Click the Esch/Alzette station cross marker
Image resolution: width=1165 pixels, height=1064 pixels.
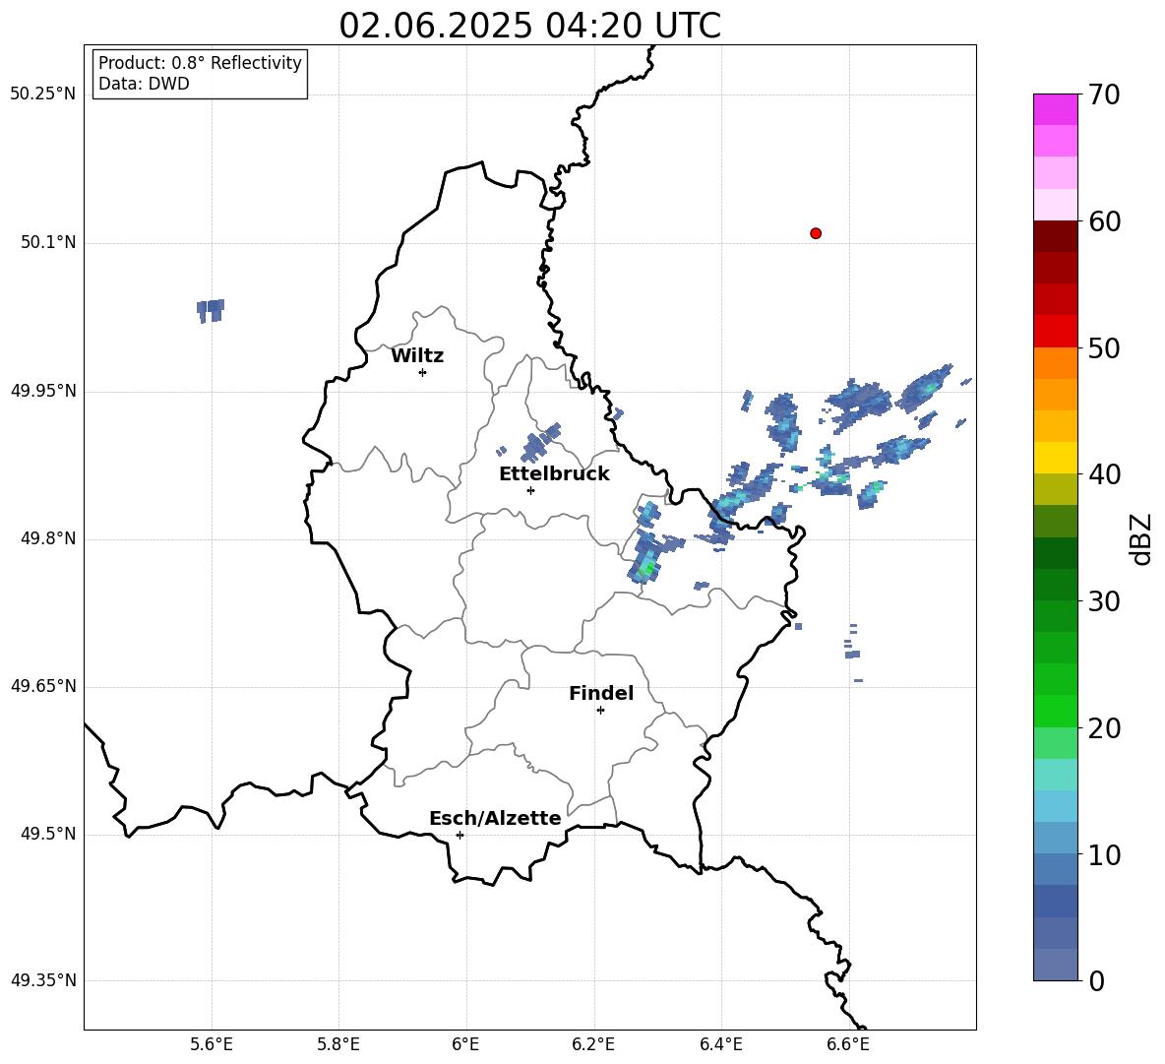(460, 835)
